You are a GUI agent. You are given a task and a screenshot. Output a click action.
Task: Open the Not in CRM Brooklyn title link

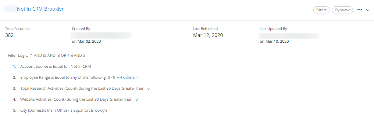click(x=41, y=9)
